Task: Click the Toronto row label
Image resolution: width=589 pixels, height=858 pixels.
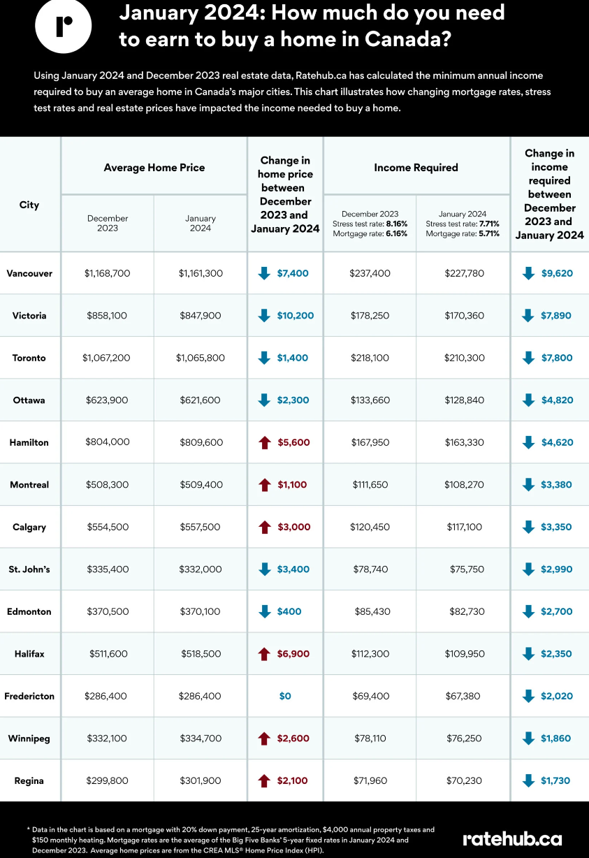Action: point(29,358)
